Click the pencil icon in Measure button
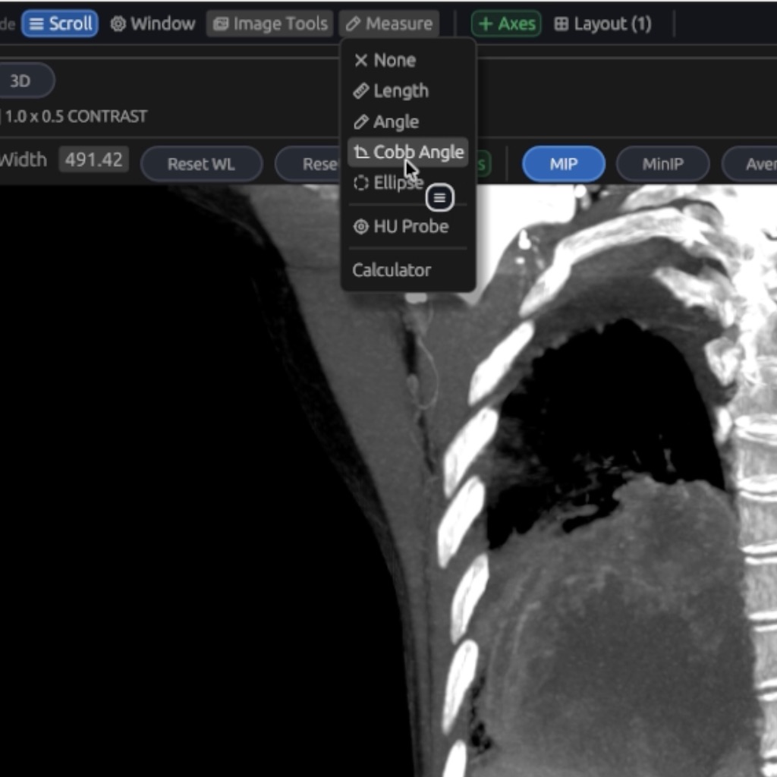The width and height of the screenshot is (777, 777). coord(353,24)
